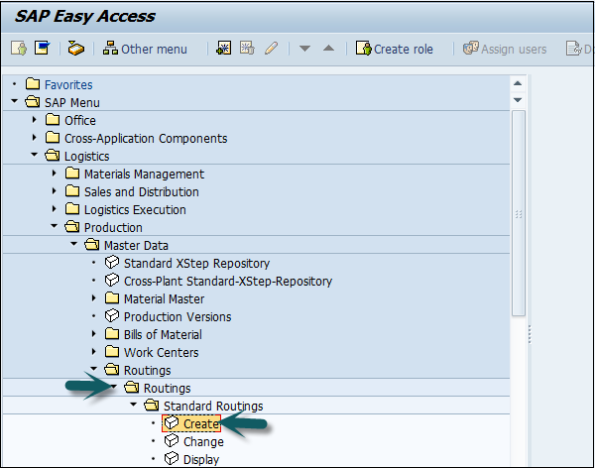The width and height of the screenshot is (595, 468).
Task: Select Change under Standard Routings
Action: [203, 441]
